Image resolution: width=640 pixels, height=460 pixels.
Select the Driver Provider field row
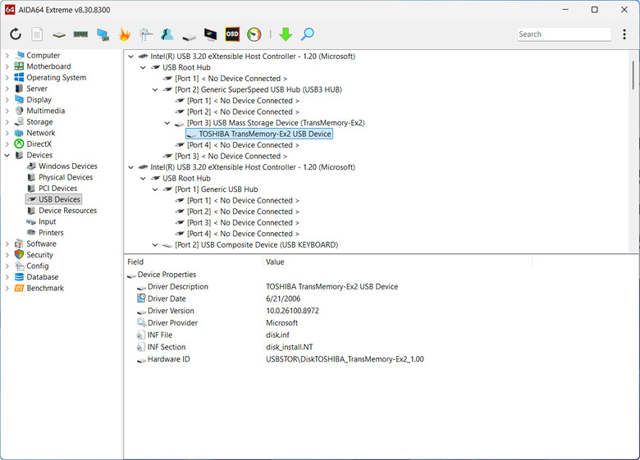tap(172, 322)
